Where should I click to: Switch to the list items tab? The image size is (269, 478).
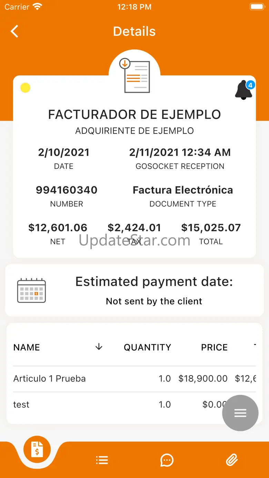(102, 460)
